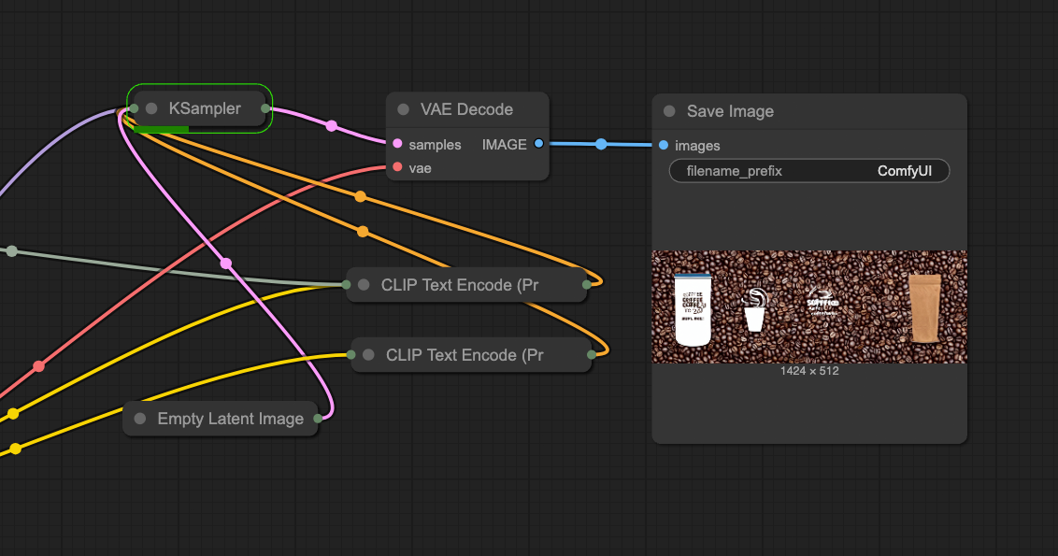1058x556 pixels.
Task: Click the lower CLIP Text Encode input socket
Action: (350, 354)
